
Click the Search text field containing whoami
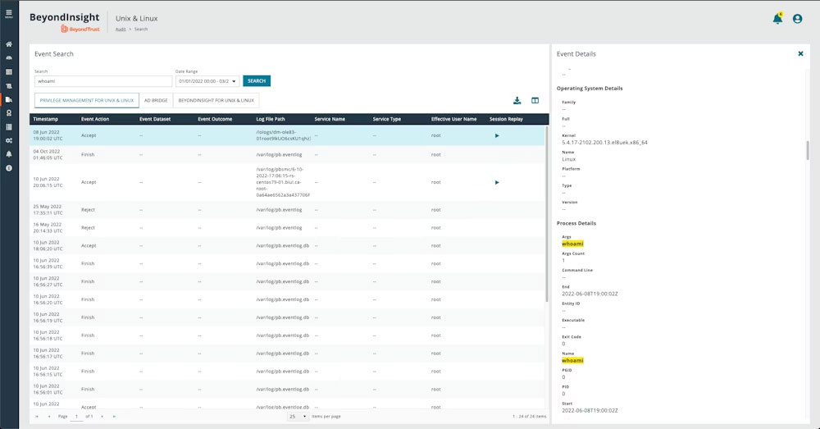click(102, 81)
